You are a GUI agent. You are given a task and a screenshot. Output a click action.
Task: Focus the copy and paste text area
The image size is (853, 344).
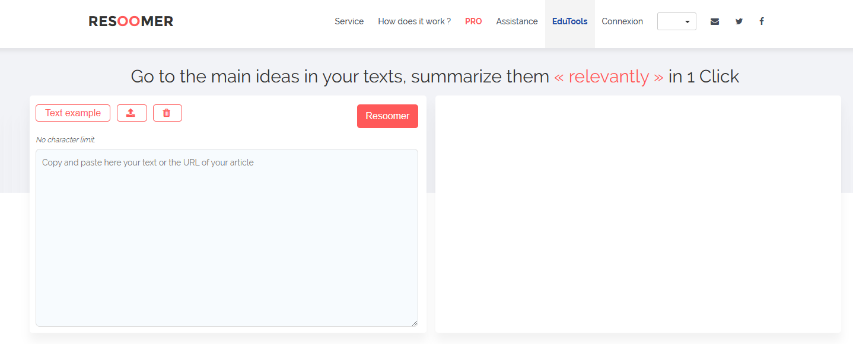(x=227, y=237)
